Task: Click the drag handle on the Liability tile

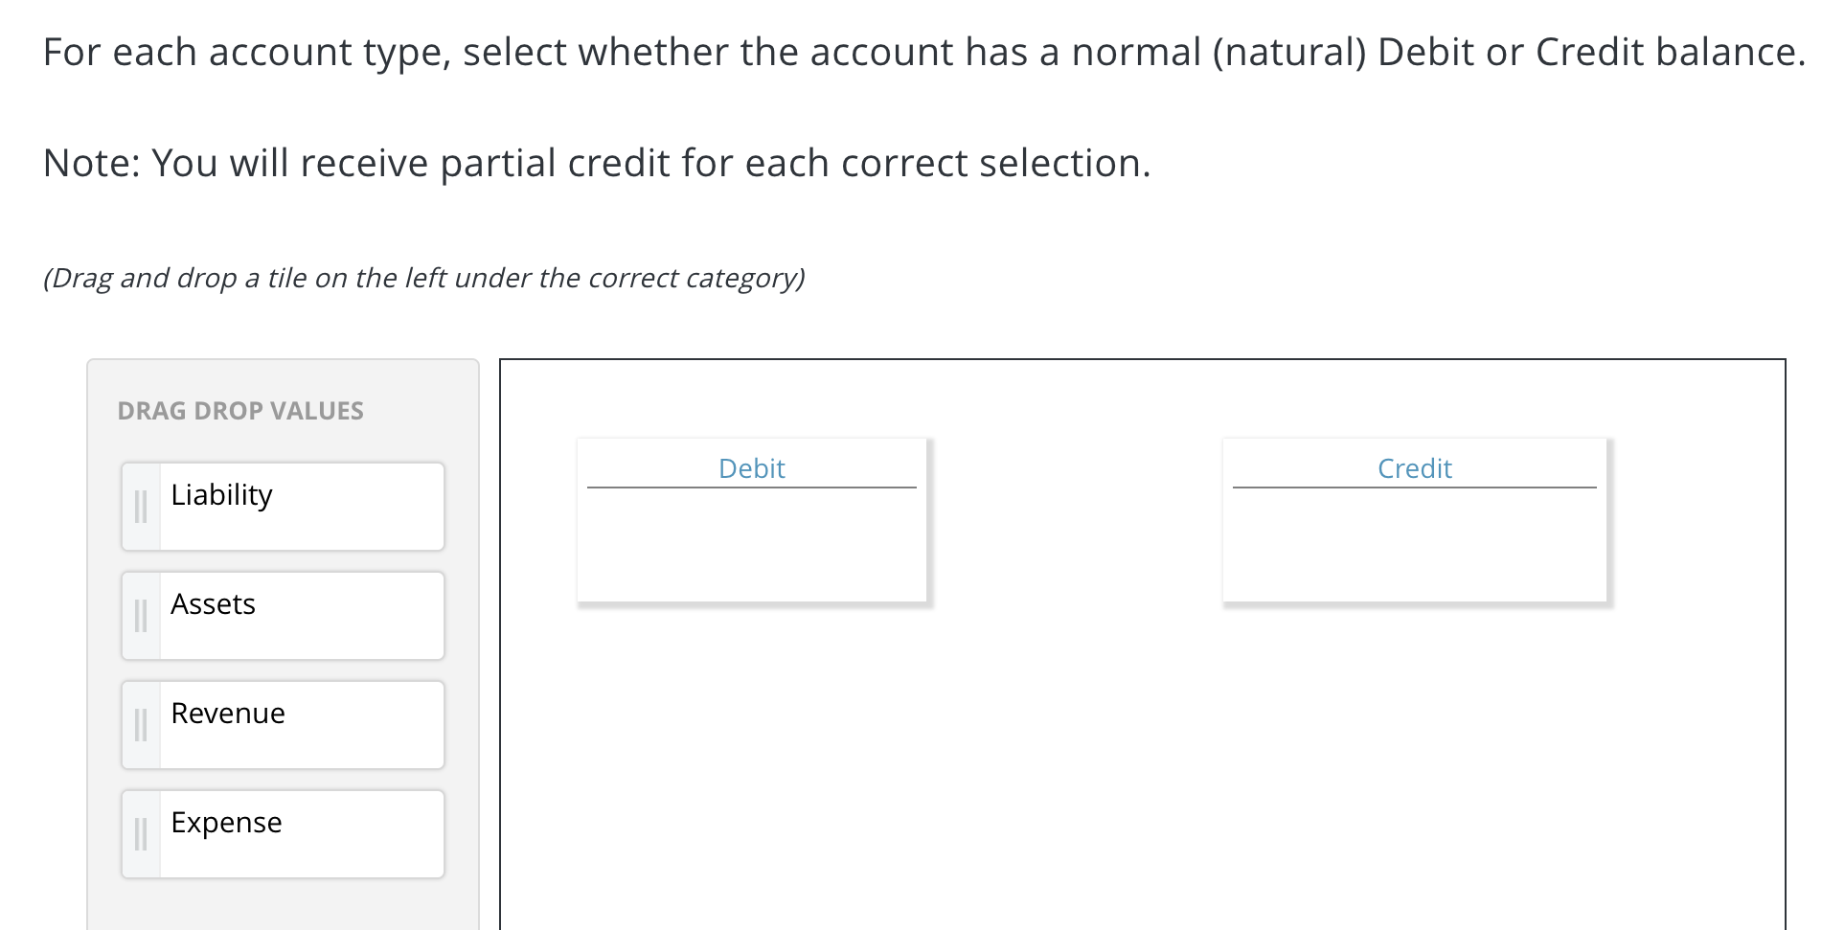Action: click(x=140, y=506)
